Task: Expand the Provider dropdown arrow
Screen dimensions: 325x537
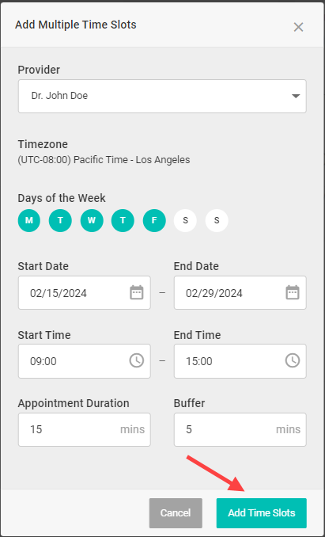Action: (296, 97)
